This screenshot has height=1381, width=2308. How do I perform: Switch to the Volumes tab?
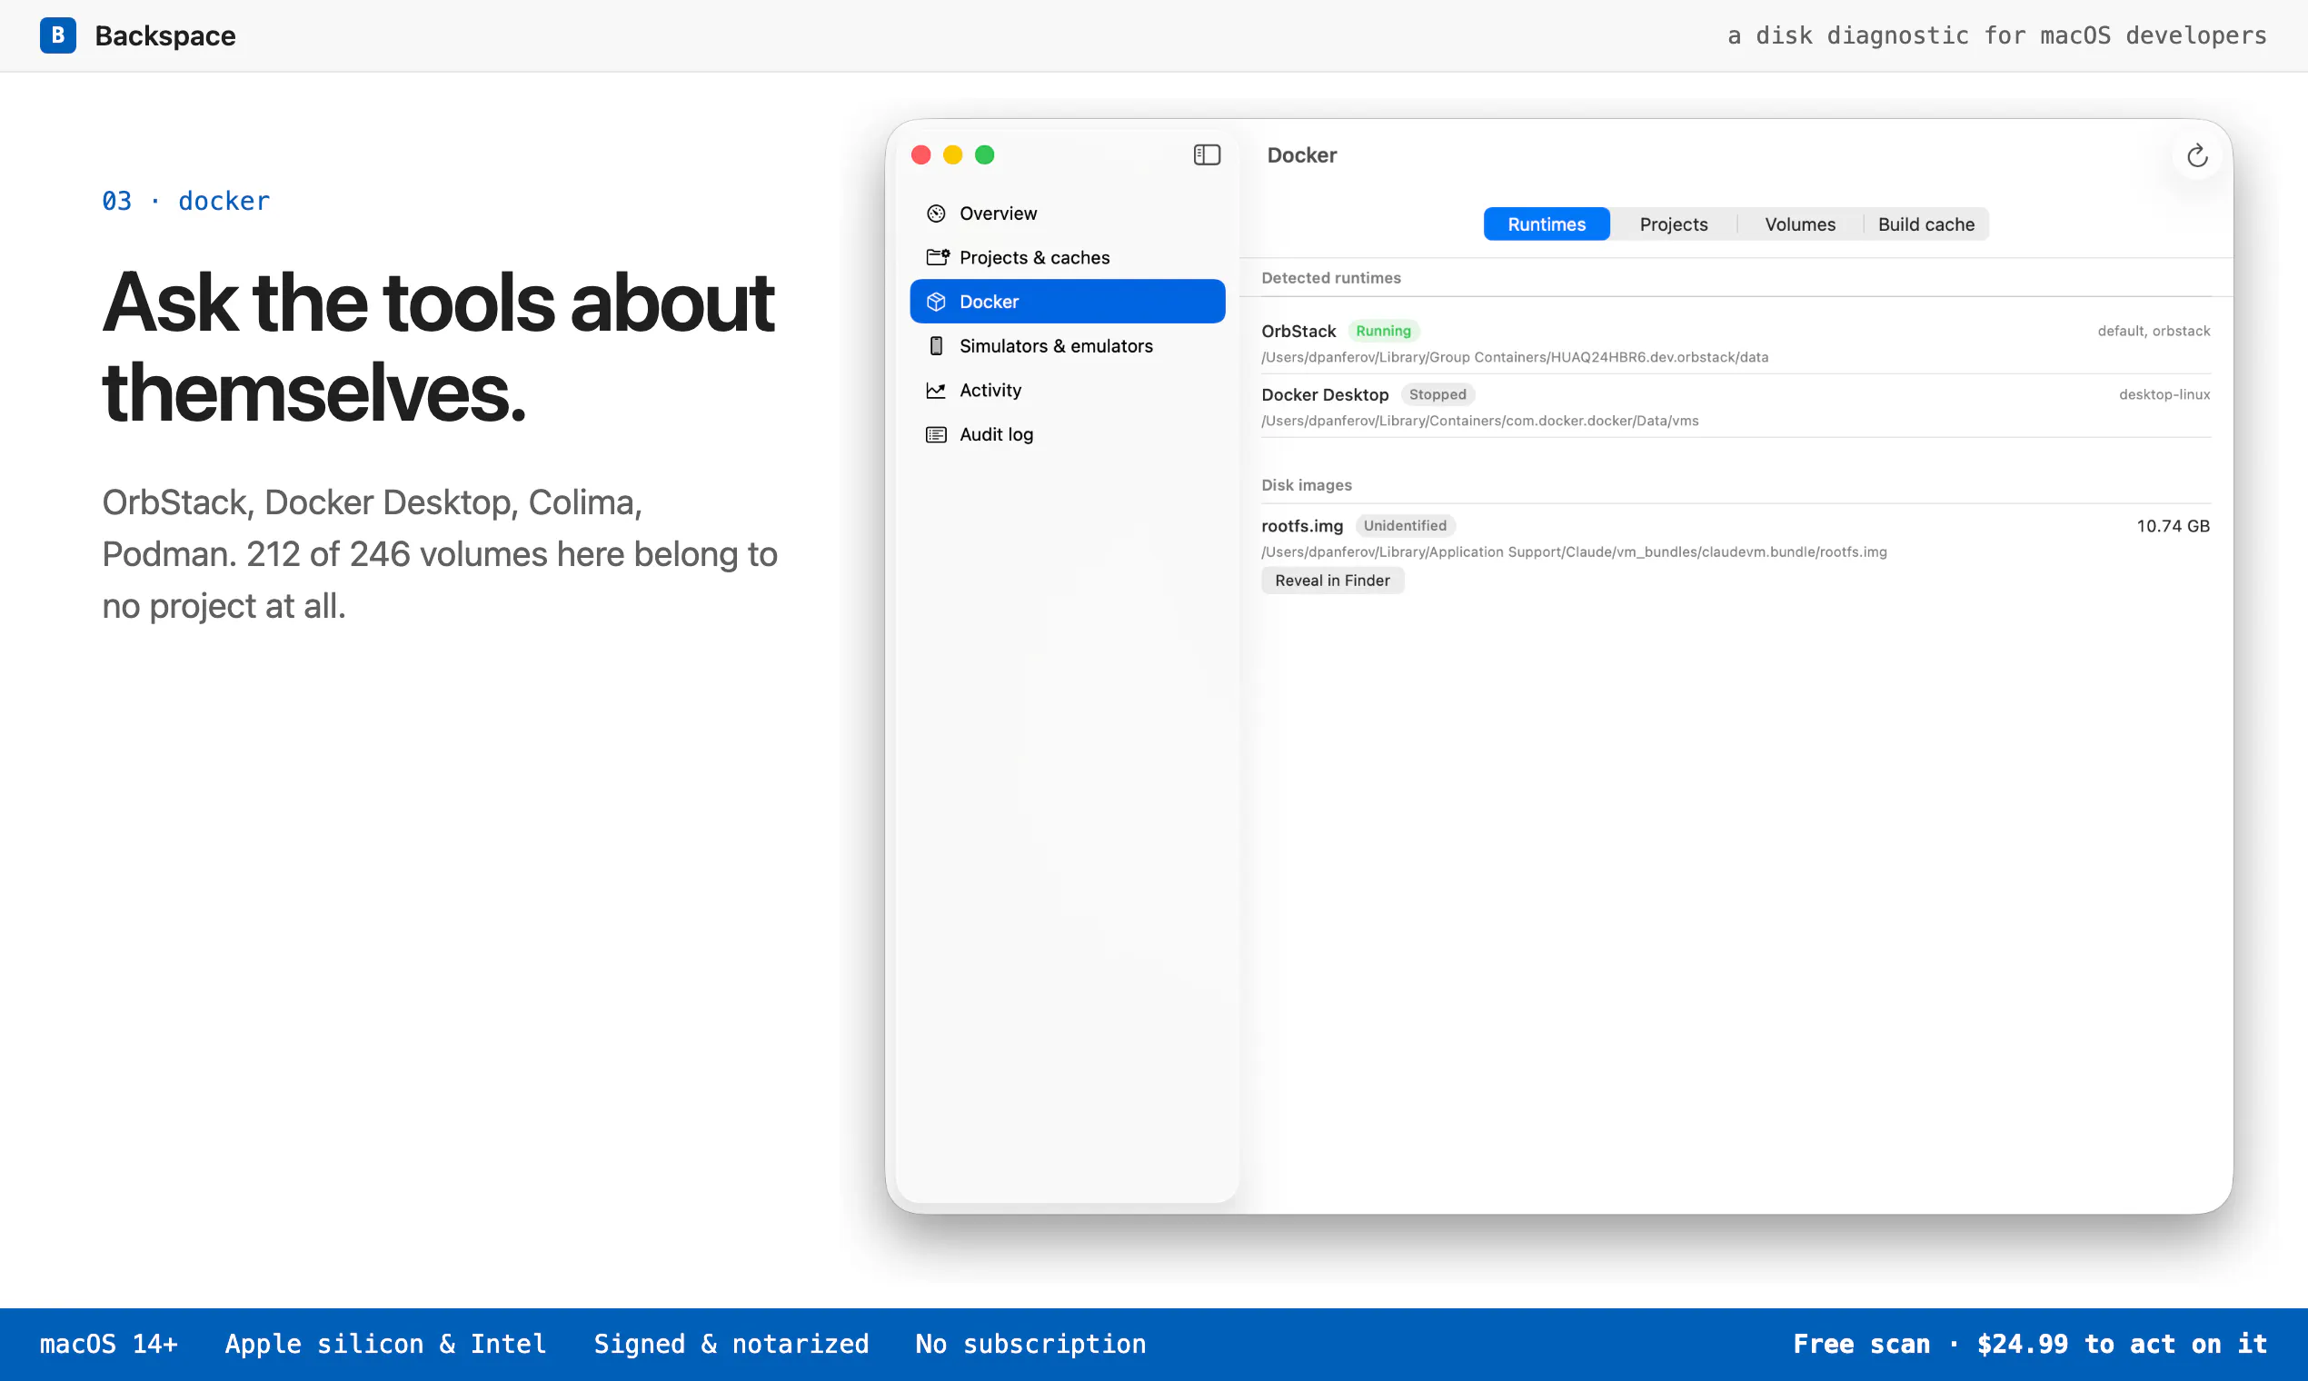click(1800, 224)
